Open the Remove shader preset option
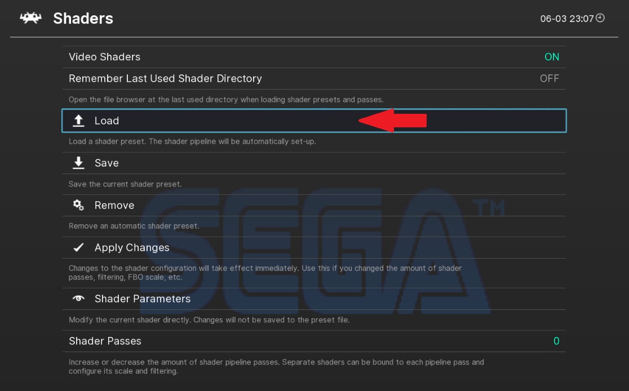Image resolution: width=629 pixels, height=391 pixels. click(x=114, y=205)
